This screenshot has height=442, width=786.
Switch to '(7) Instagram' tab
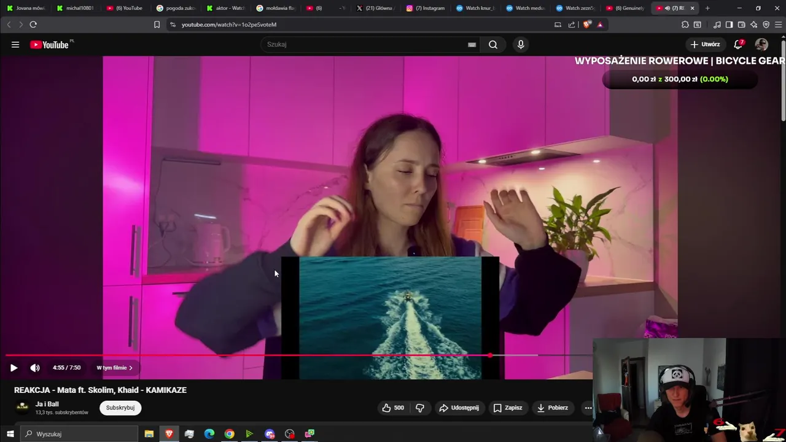click(x=425, y=8)
